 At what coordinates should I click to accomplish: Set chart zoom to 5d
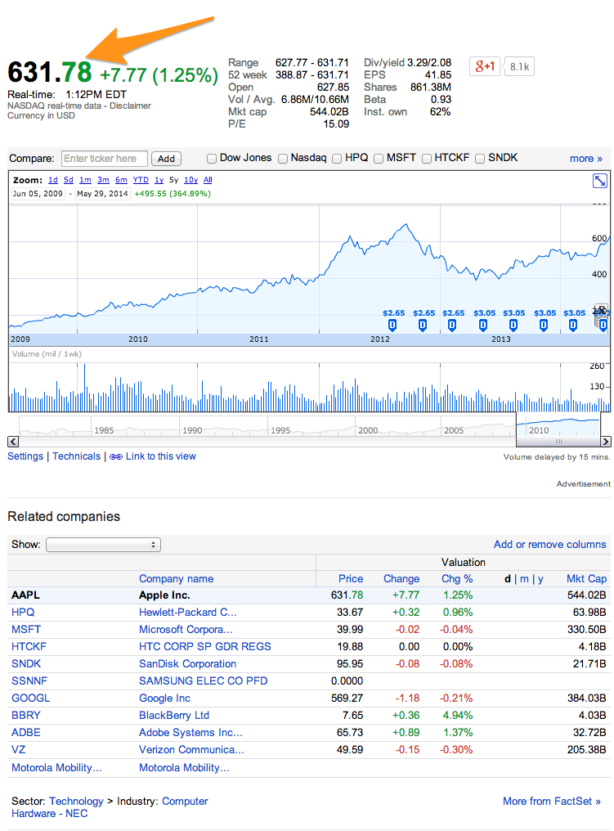point(69,180)
